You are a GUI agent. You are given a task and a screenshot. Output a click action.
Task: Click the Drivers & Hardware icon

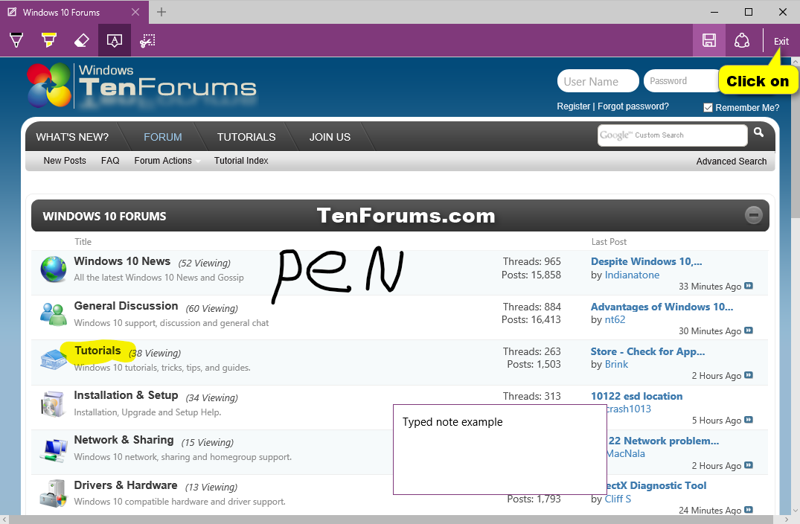(x=54, y=493)
